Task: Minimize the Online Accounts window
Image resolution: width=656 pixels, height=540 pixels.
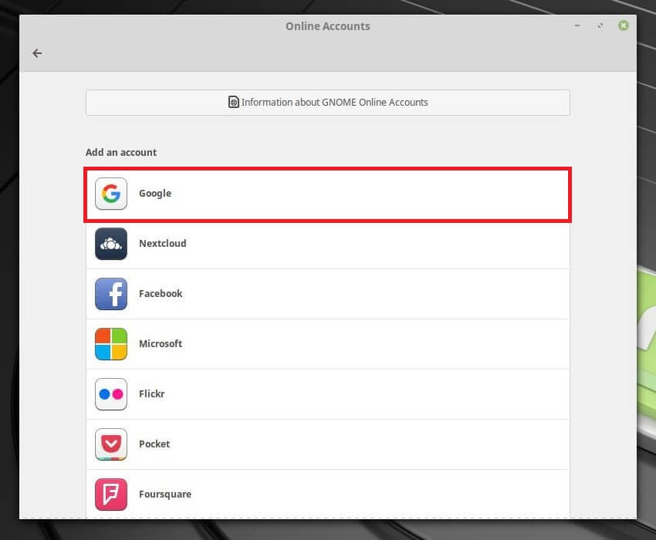Action: [577, 25]
